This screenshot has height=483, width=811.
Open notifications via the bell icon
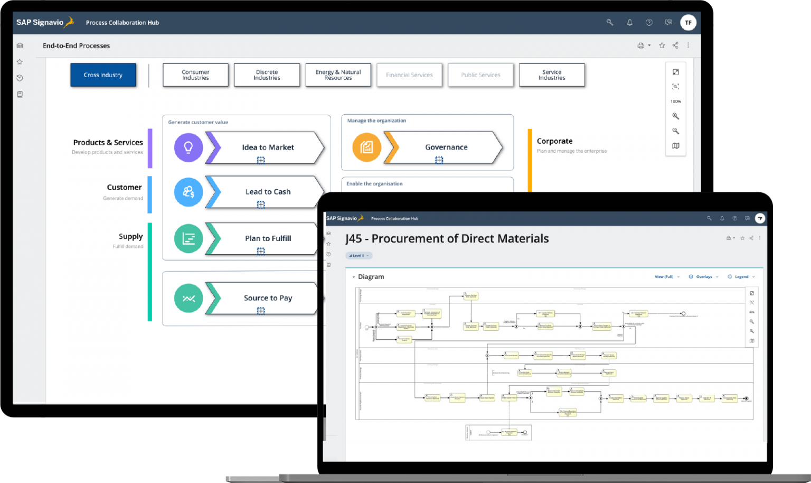point(629,22)
